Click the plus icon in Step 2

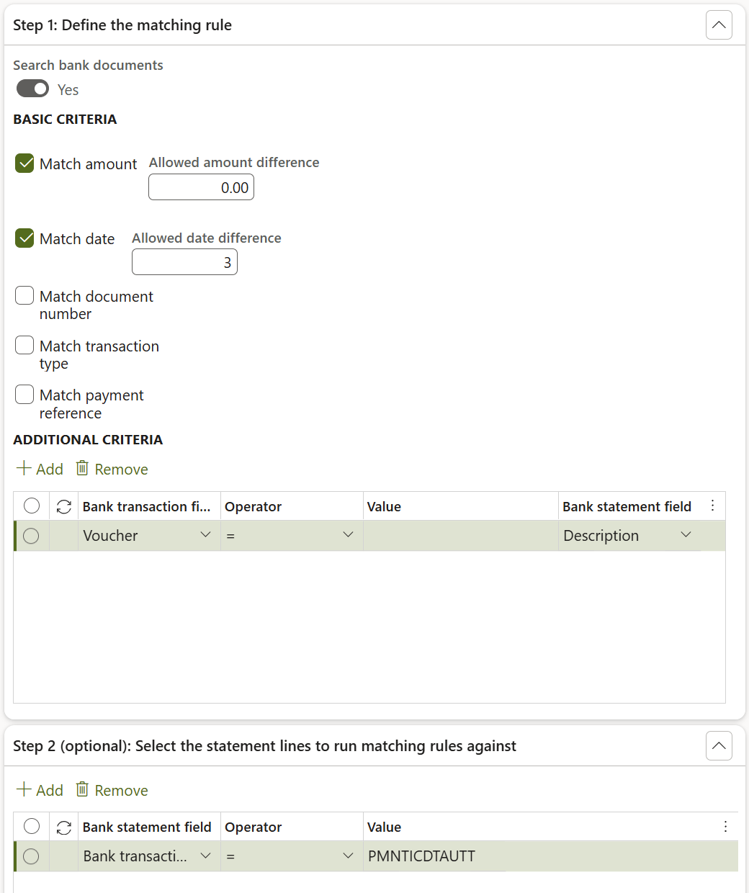click(24, 789)
